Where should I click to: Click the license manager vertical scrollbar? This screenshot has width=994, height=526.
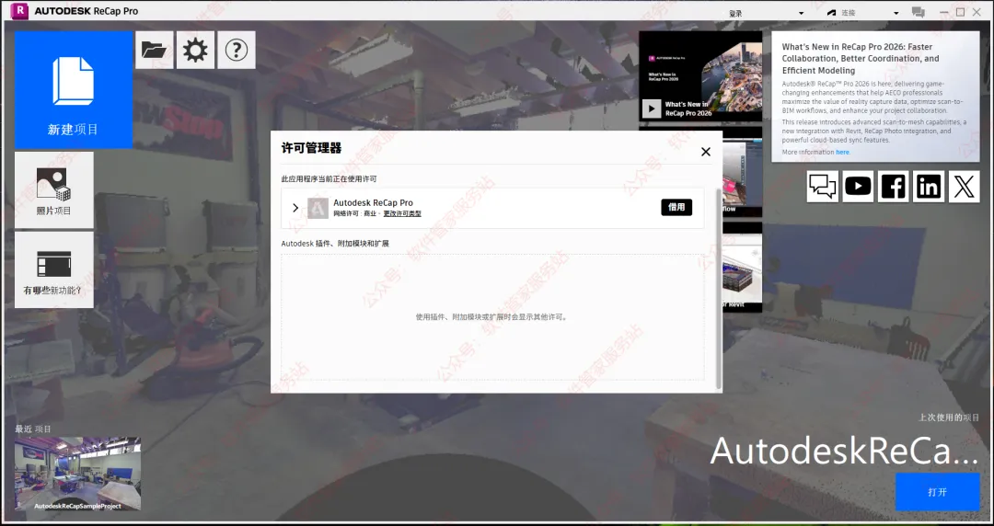(x=718, y=289)
